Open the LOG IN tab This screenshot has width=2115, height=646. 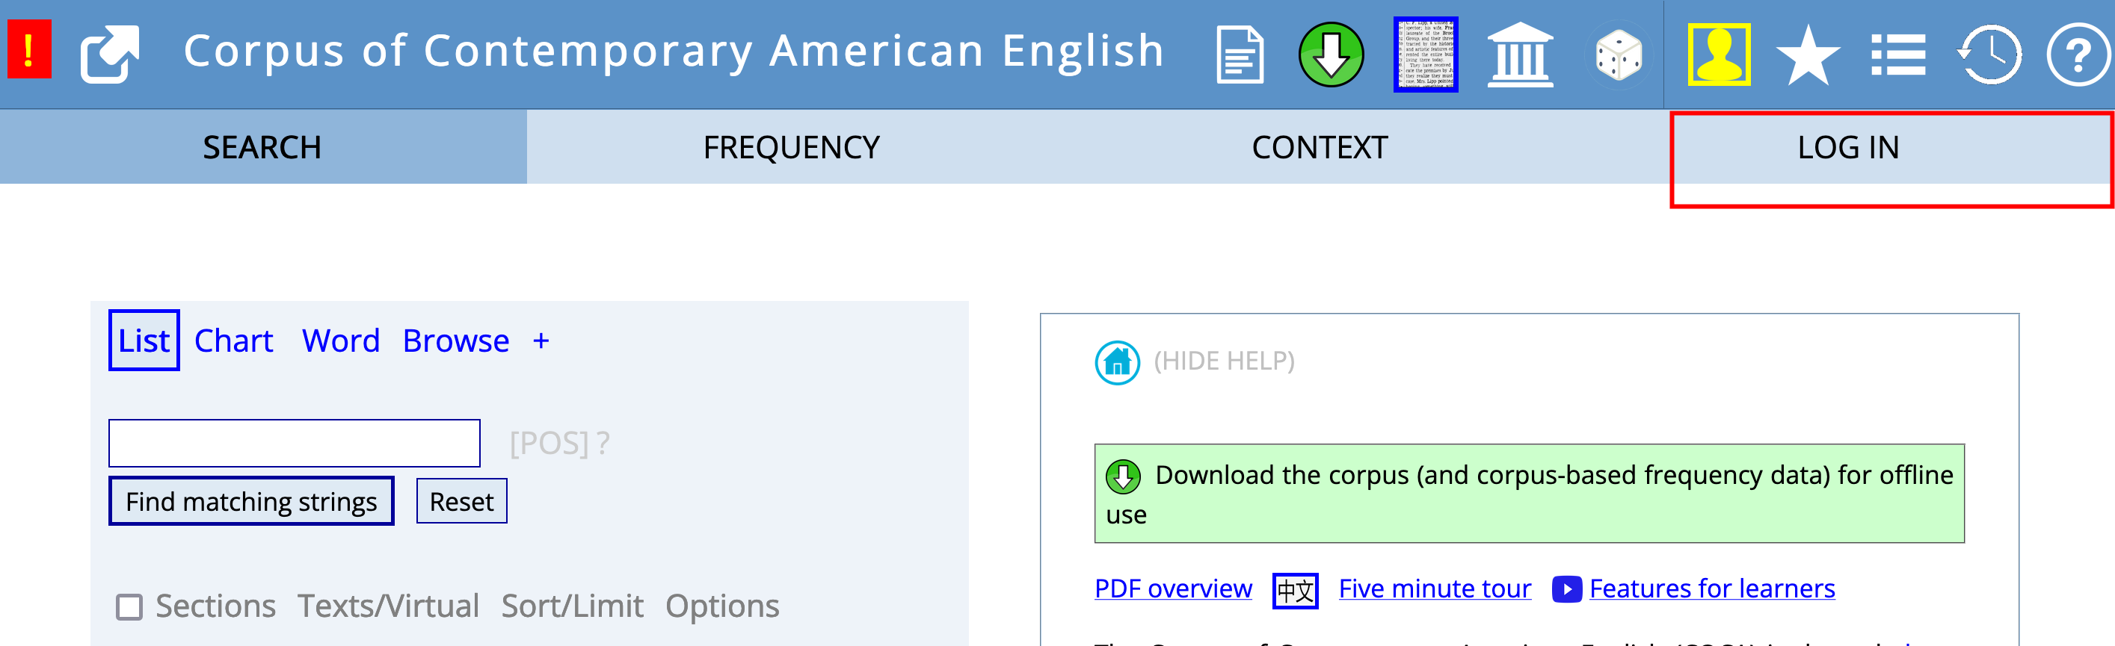pyautogui.click(x=1847, y=148)
